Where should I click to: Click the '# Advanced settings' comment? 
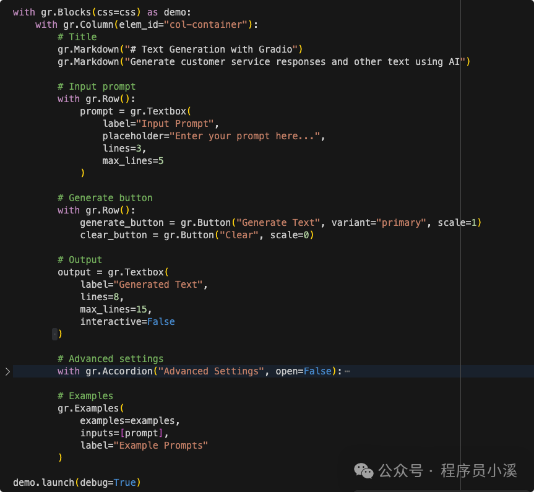(110, 359)
